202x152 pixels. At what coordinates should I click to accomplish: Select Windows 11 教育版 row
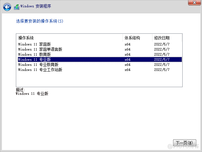[x=100, y=54]
